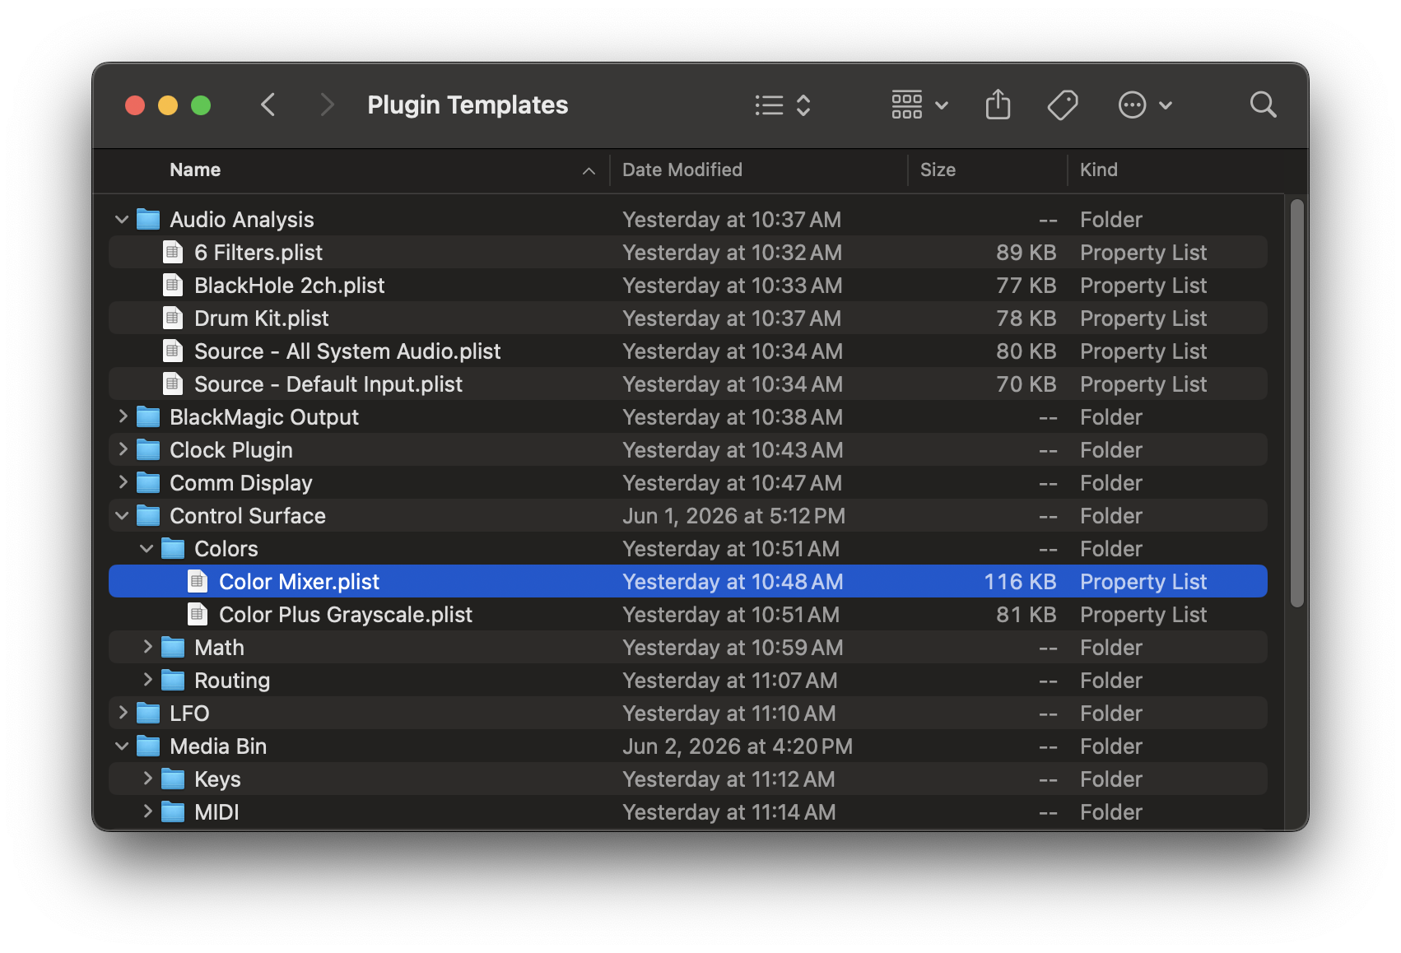
Task: Select 'Source - All System Audio.plist' name
Action: tap(347, 351)
